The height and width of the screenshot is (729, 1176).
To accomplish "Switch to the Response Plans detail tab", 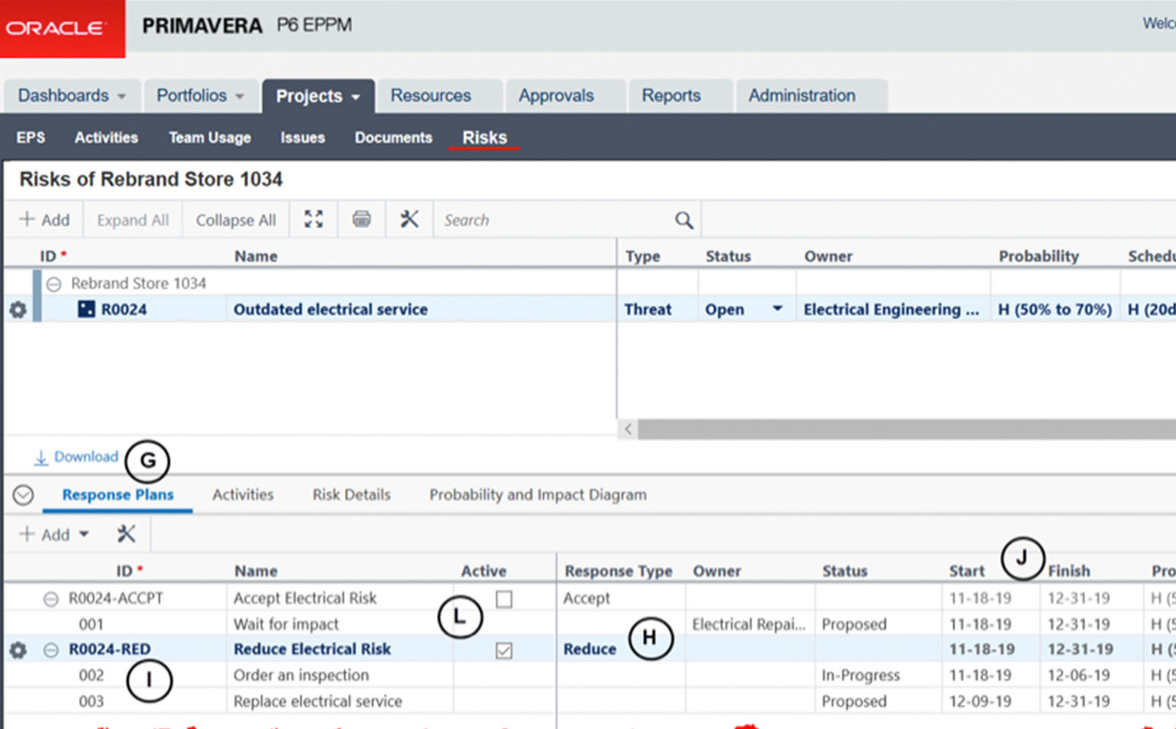I will pos(118,494).
